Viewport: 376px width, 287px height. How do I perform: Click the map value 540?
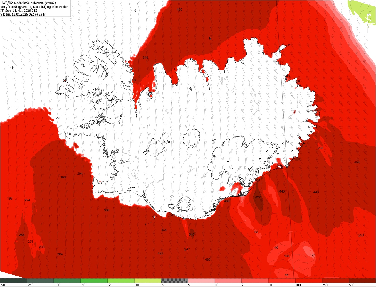[x=192, y=234]
